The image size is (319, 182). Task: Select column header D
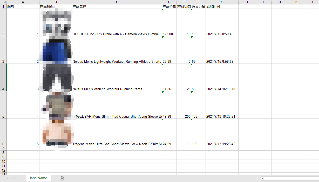(169, 2)
